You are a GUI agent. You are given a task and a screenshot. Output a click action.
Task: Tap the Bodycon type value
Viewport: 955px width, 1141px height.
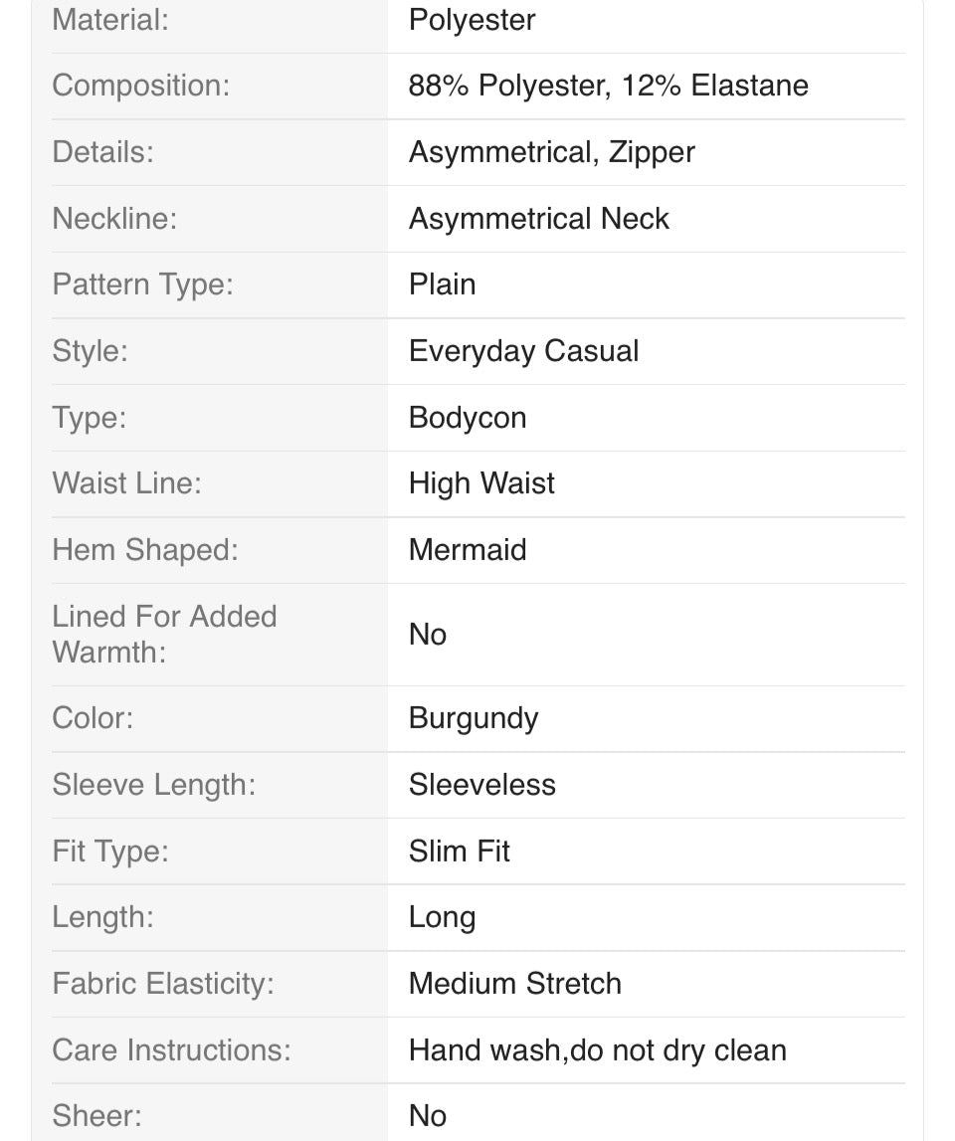tap(468, 418)
